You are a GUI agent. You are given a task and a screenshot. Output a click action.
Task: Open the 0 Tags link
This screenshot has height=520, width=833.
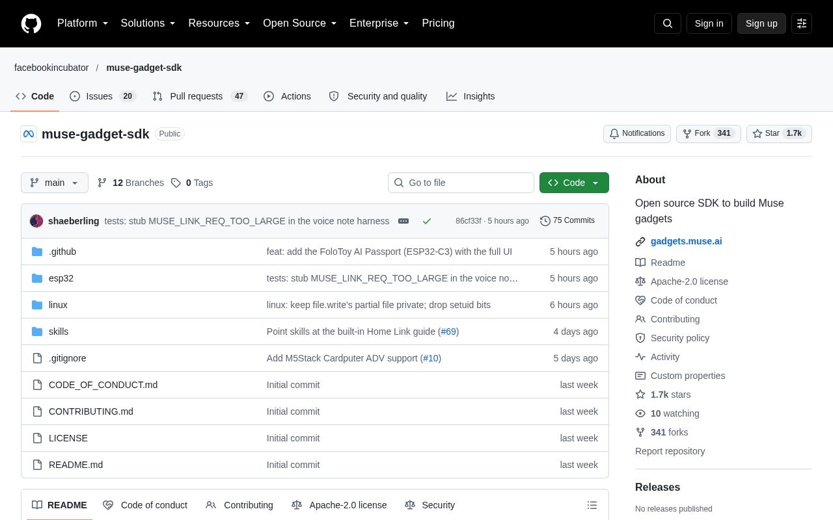click(192, 183)
